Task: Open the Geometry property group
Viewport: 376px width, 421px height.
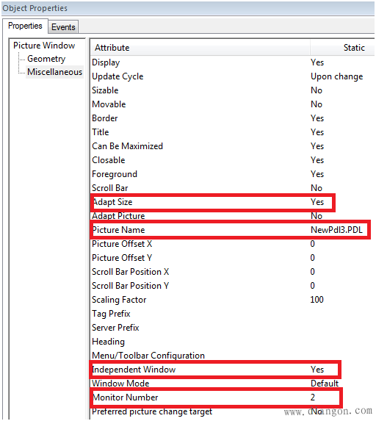Action: pyautogui.click(x=46, y=59)
